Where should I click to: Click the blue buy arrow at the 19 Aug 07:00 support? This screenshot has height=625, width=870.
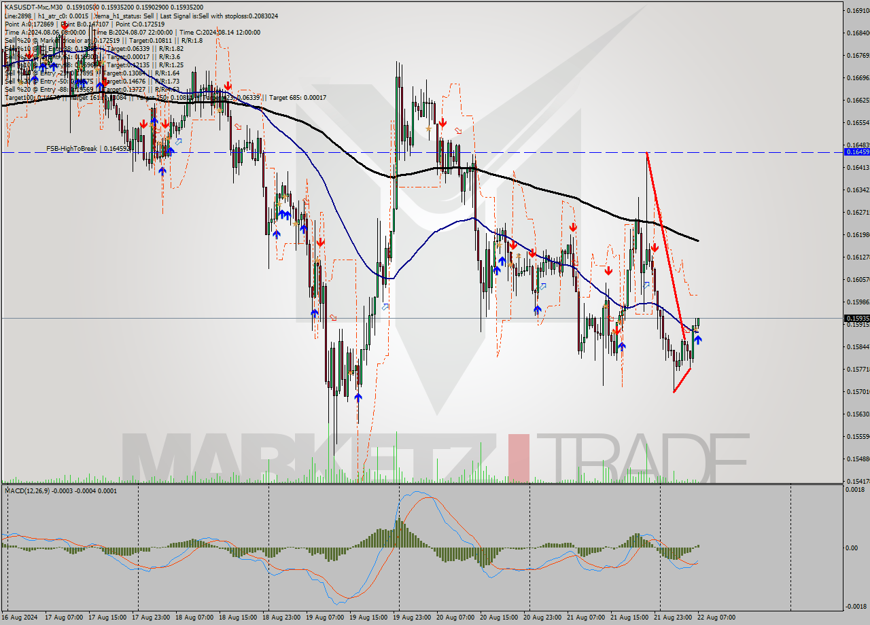point(315,312)
